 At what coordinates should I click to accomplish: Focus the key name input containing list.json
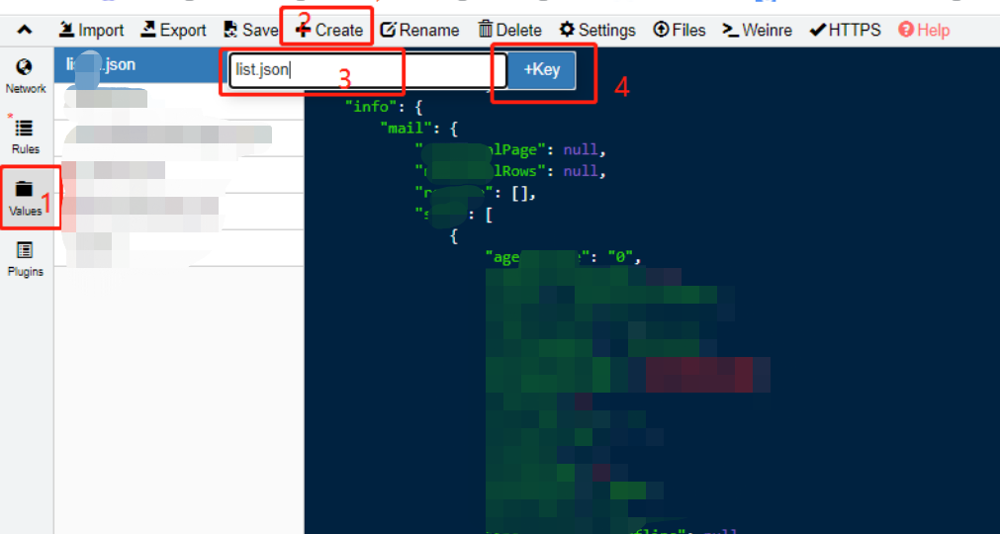(x=361, y=70)
